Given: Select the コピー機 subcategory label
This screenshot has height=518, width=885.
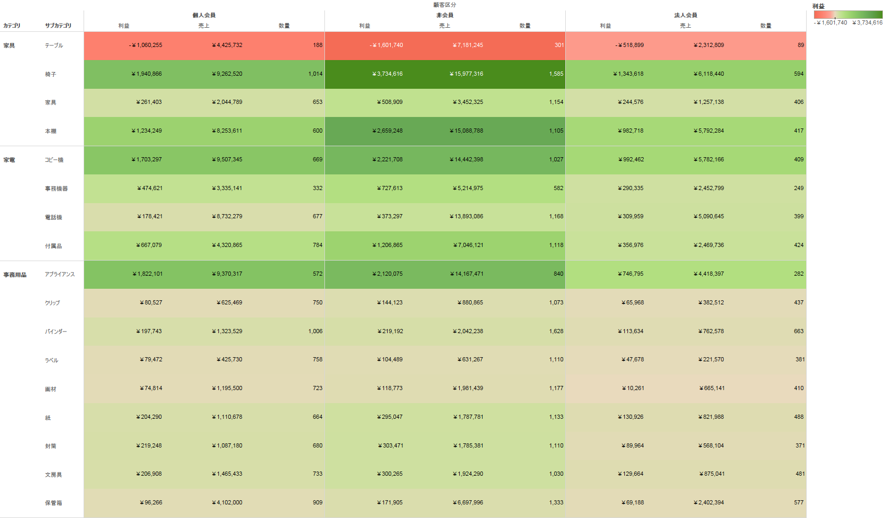Looking at the screenshot, I should [x=54, y=160].
